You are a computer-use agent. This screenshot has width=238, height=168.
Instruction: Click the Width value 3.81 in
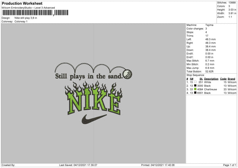pyautogui.click(x=232, y=13)
